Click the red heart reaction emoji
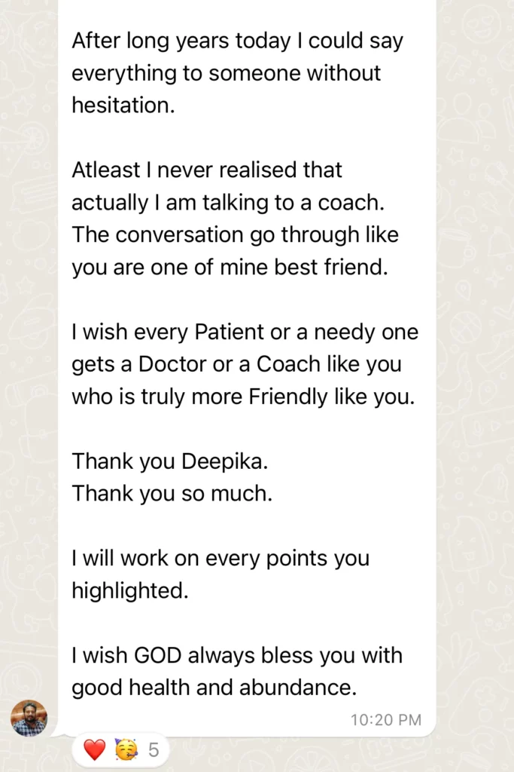514x772 pixels. (94, 749)
